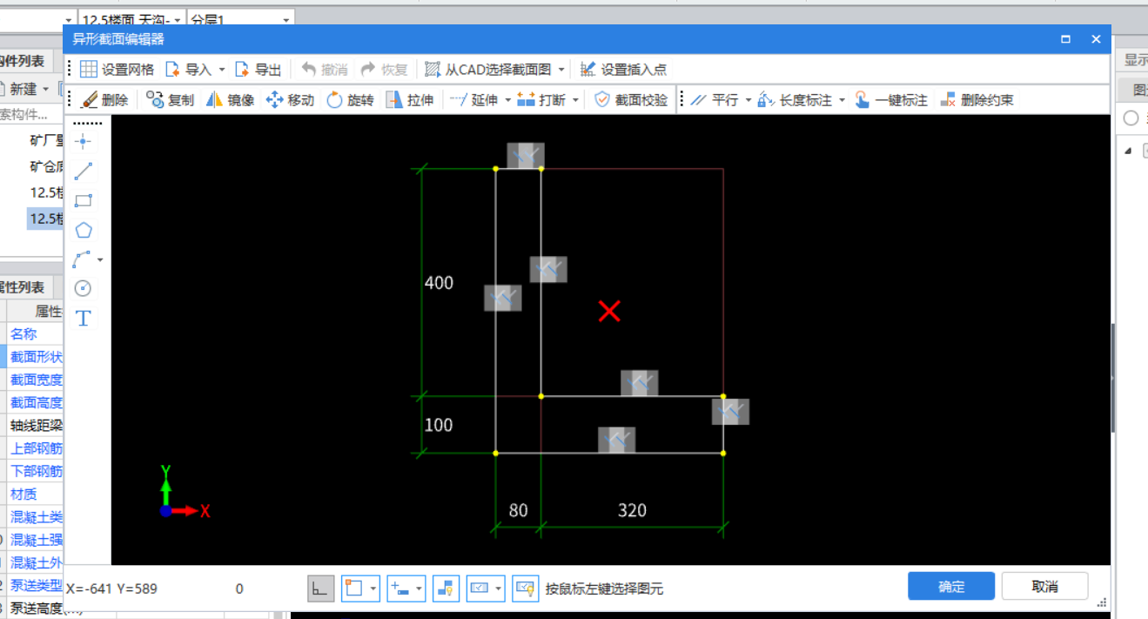Viewport: 1148px width, 619px height.
Task: Open the 从CAD选择截面图 dropdown arrow
Action: (561, 70)
